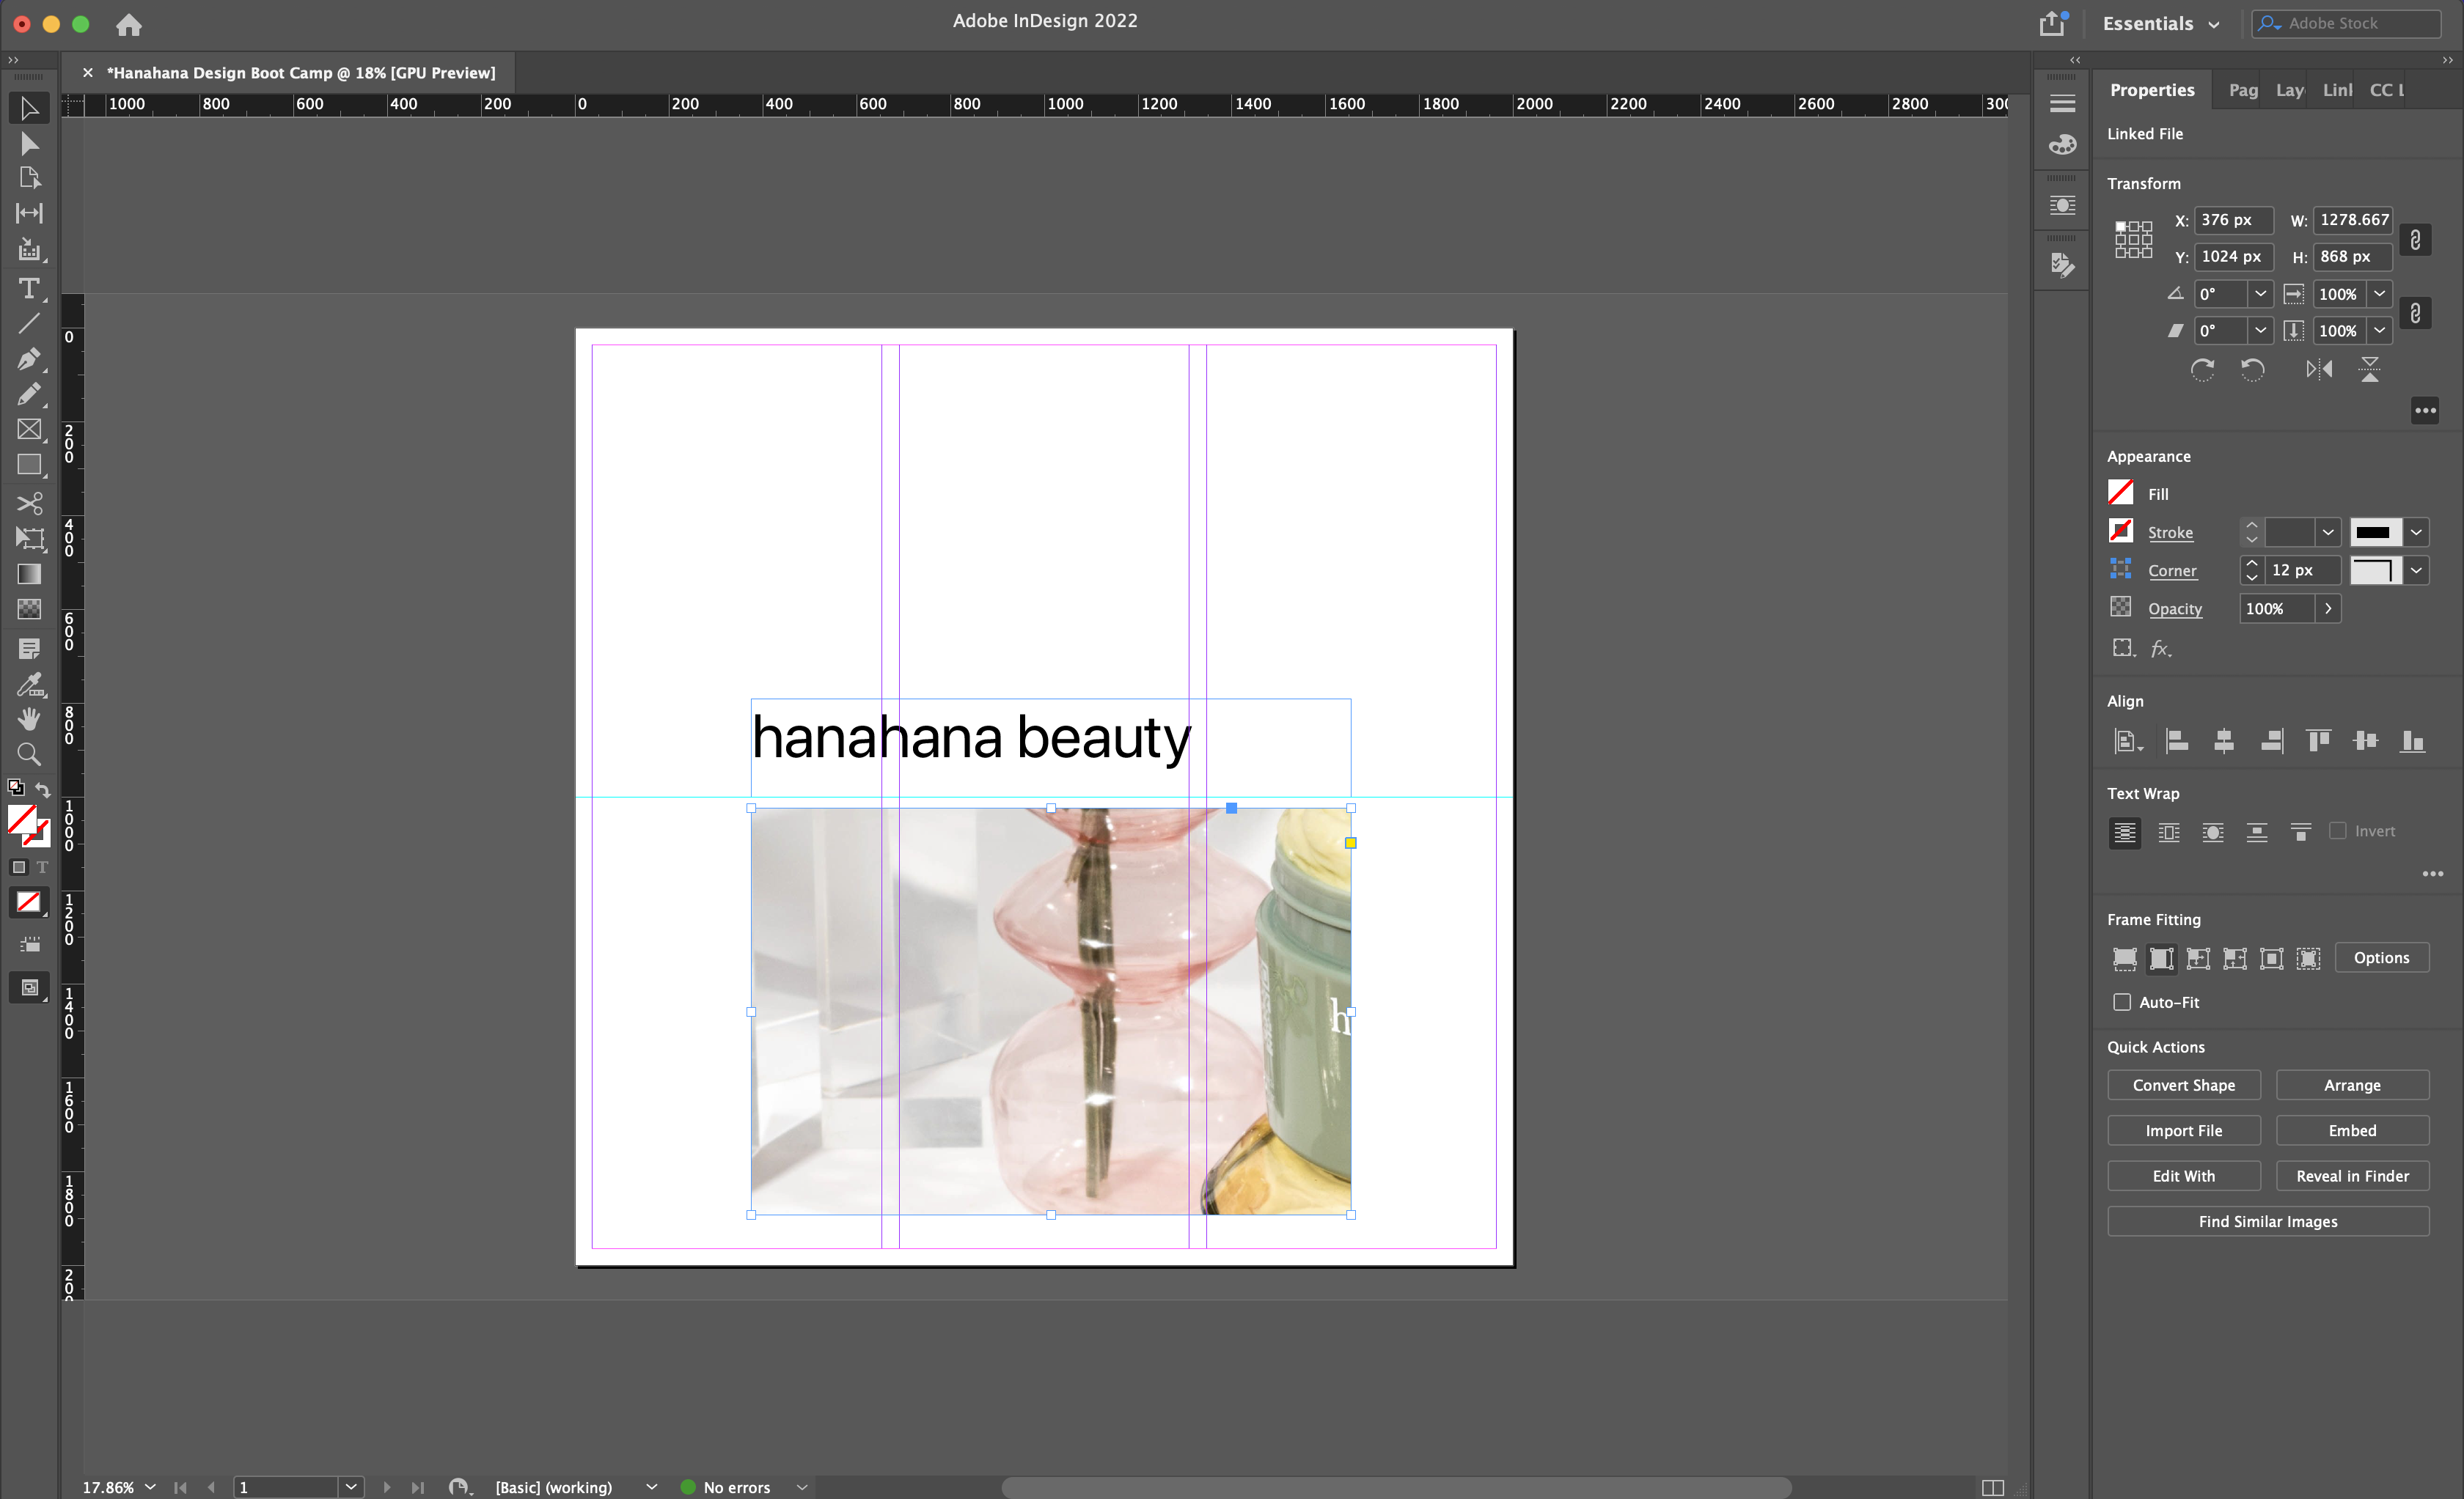Select the Pen tool
The height and width of the screenshot is (1499, 2464).
tap(29, 358)
